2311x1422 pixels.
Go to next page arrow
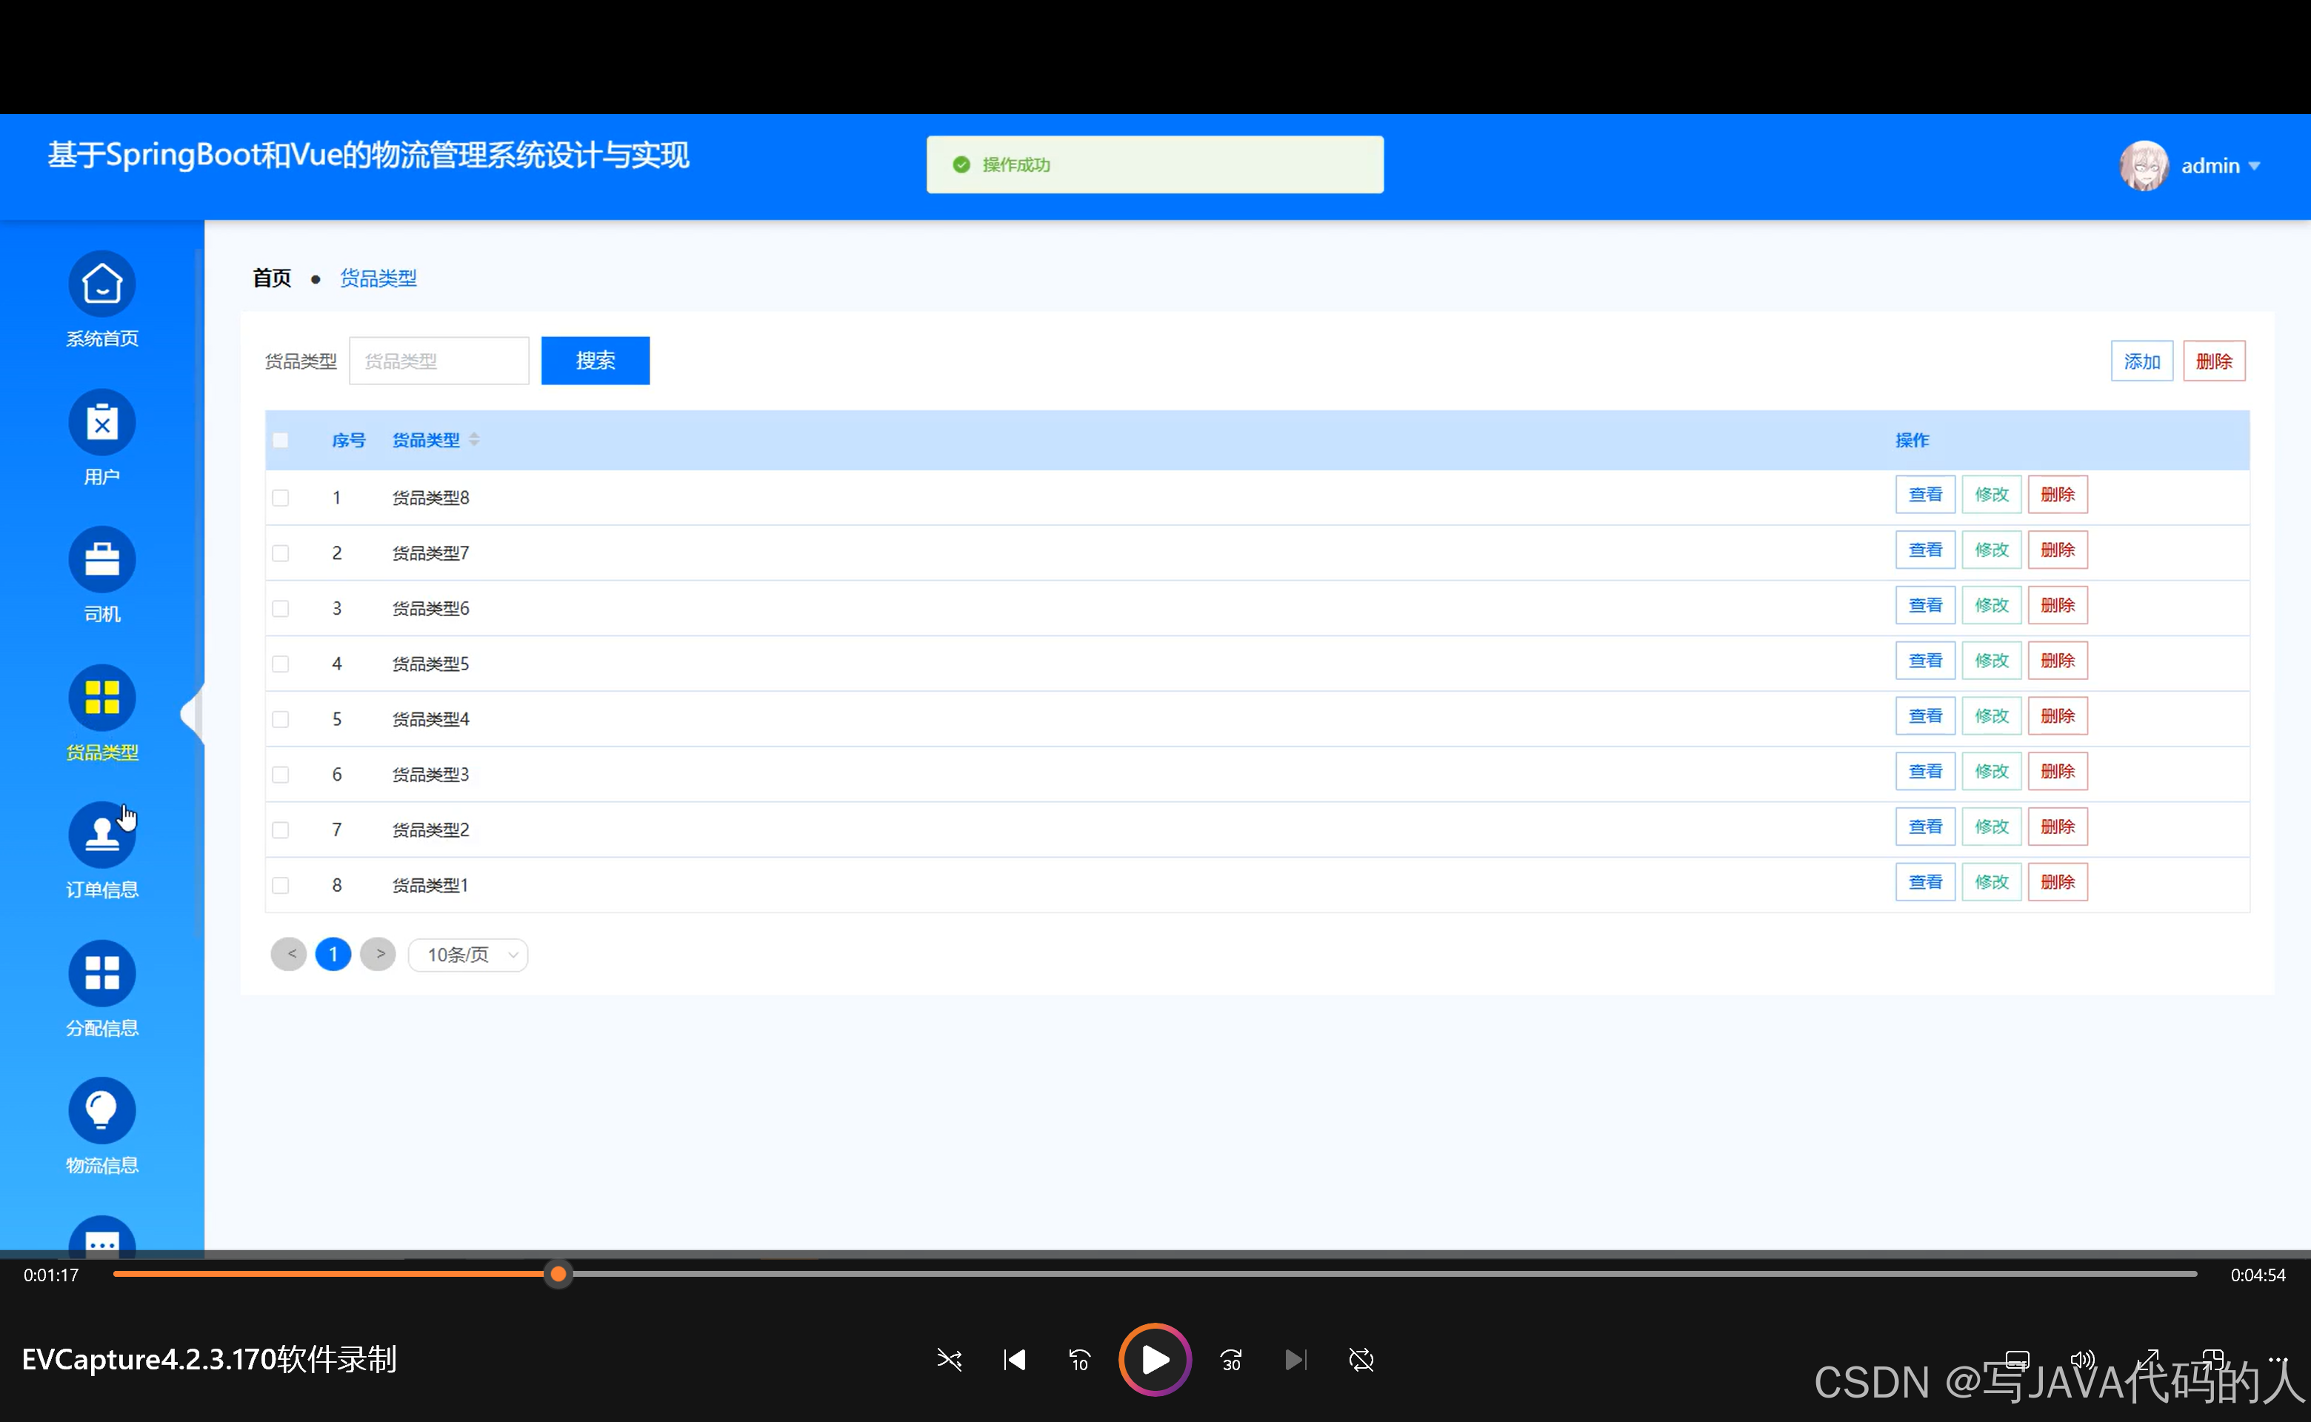pos(378,955)
